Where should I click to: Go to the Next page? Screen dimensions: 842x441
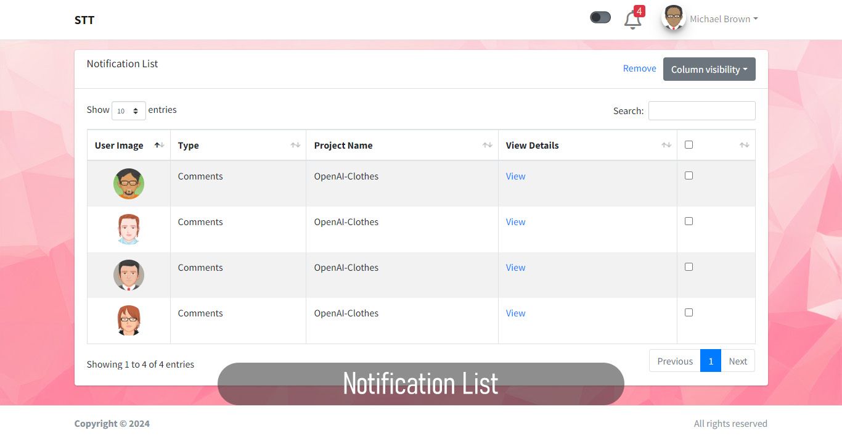click(738, 361)
